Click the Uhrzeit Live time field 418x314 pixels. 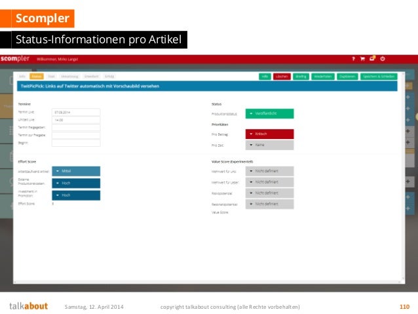pyautogui.click(x=76, y=120)
